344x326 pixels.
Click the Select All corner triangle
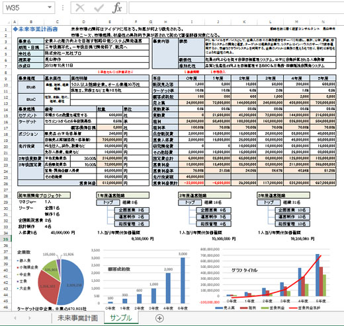coord(9,22)
